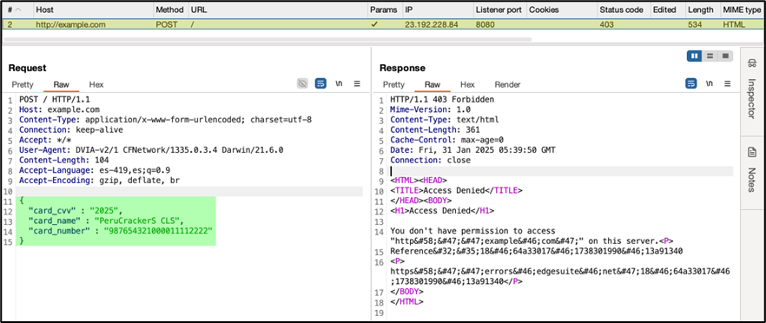Open the Notes side panel
This screenshot has width=766, height=323.
click(752, 170)
